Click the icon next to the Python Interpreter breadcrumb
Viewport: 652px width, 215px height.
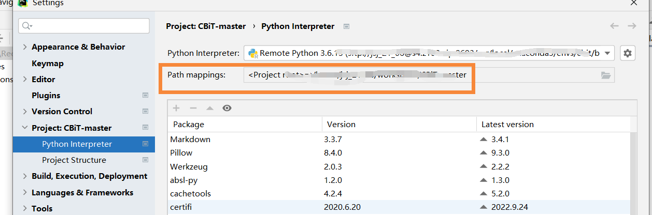click(347, 26)
